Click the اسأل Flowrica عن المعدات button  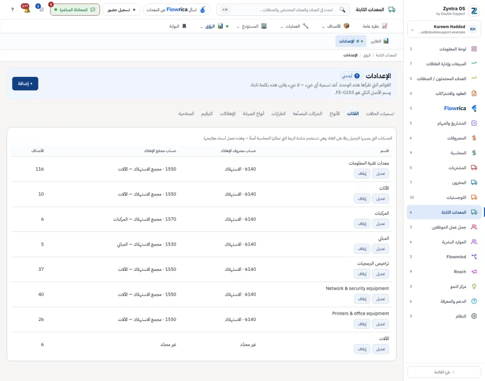pos(177,10)
